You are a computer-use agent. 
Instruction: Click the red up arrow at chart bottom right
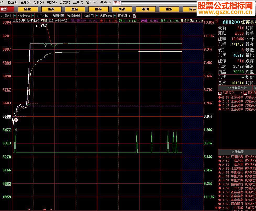[x=216, y=208]
